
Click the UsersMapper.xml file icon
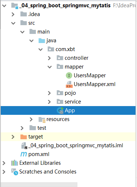69,84
